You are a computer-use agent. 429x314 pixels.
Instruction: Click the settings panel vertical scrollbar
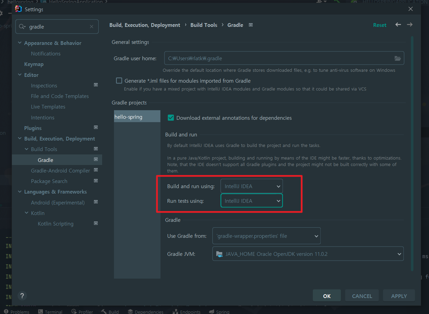(x=412, y=153)
